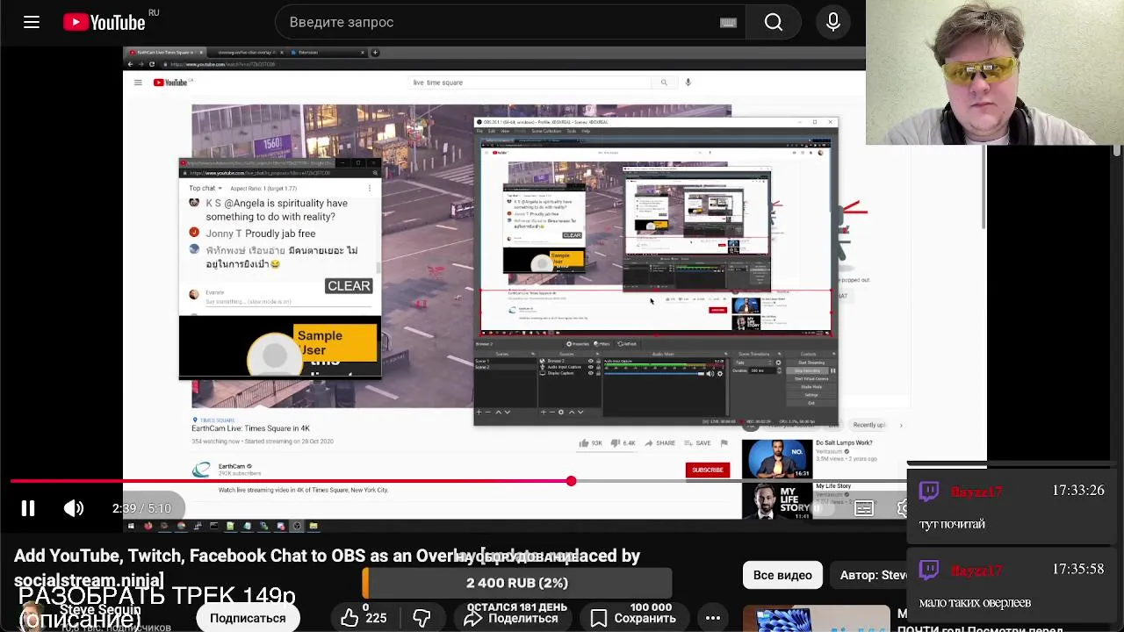This screenshot has height=632, width=1124.
Task: In the video, click inner YouTube microphone icon
Action: (688, 83)
